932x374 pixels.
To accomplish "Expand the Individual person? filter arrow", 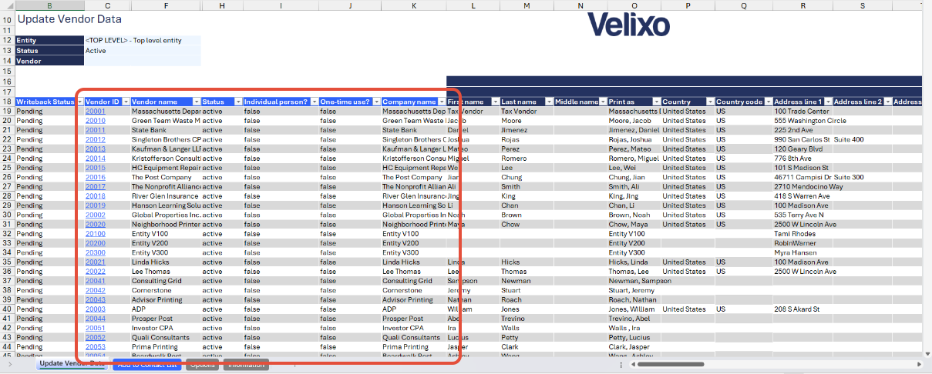I will pos(314,102).
